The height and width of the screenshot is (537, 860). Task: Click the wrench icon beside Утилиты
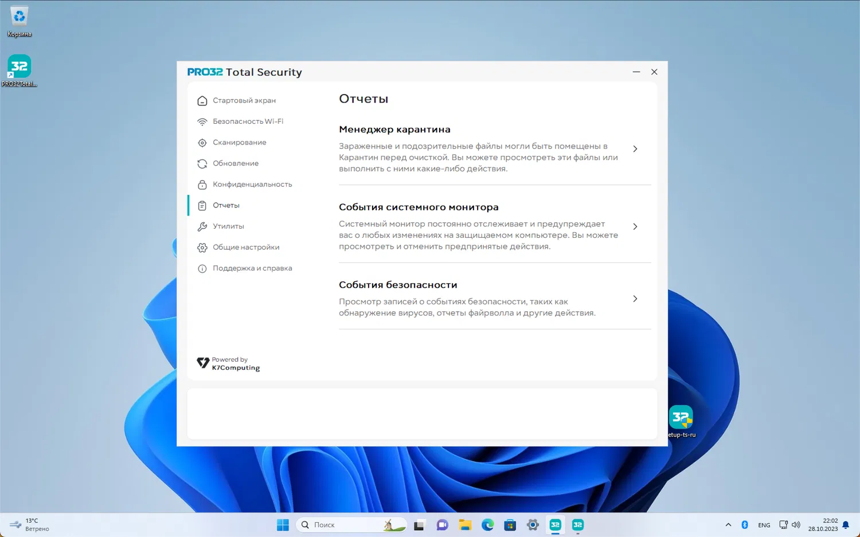[x=202, y=226]
